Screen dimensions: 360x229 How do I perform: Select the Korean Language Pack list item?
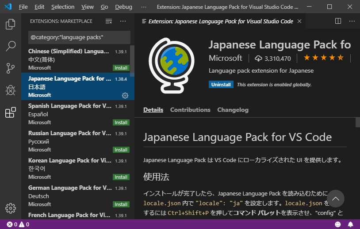tap(77, 168)
